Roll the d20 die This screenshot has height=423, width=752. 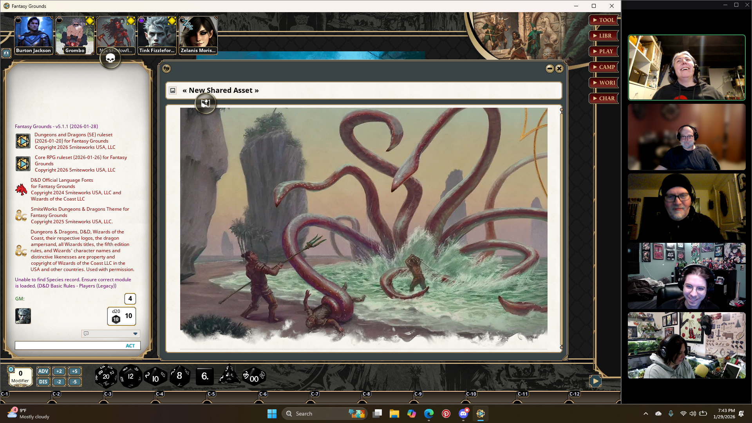pyautogui.click(x=106, y=376)
